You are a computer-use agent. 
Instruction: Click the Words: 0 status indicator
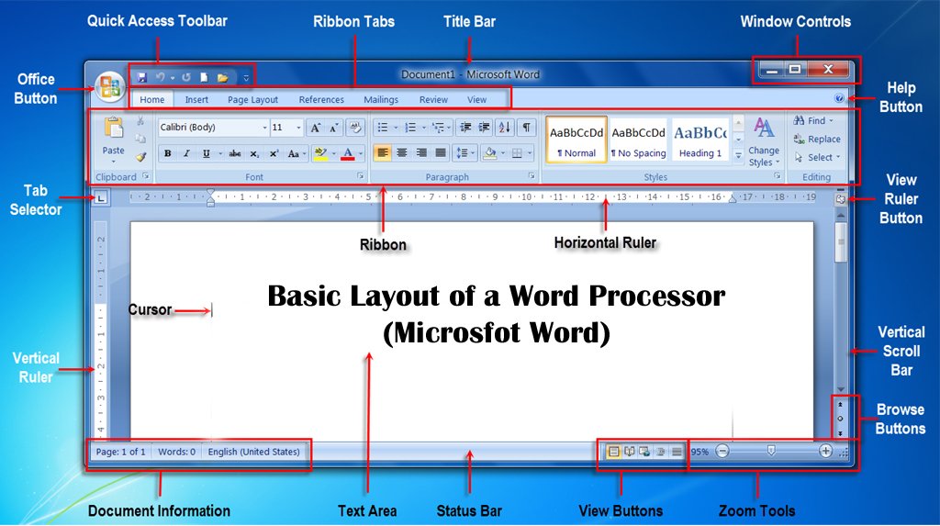(177, 452)
